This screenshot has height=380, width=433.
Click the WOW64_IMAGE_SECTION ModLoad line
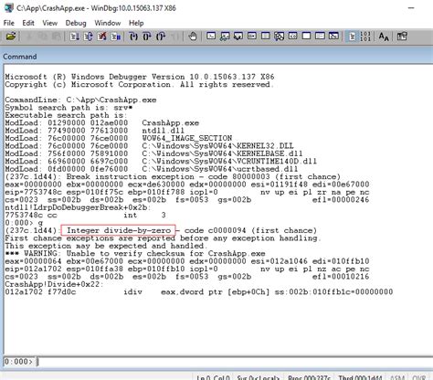[x=119, y=138]
